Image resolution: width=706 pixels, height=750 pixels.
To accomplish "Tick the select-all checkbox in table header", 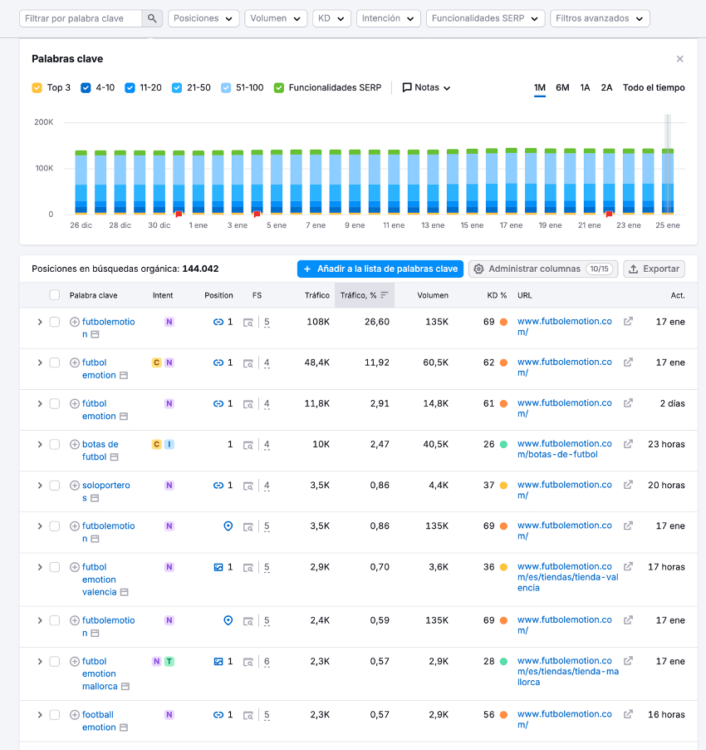I will point(54,295).
